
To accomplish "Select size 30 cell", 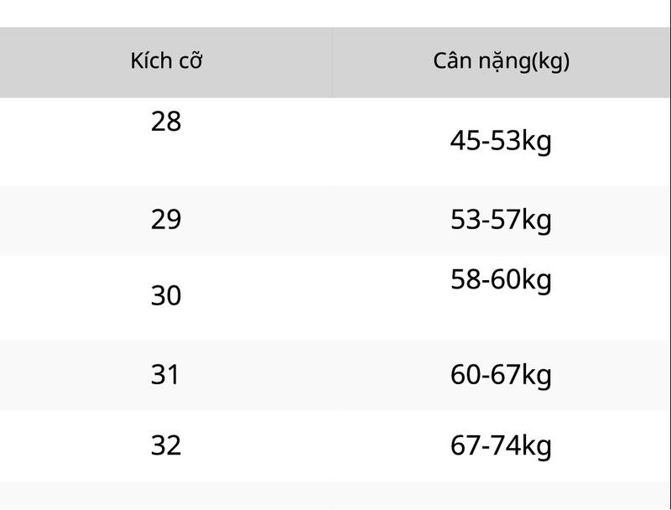I will 166,295.
